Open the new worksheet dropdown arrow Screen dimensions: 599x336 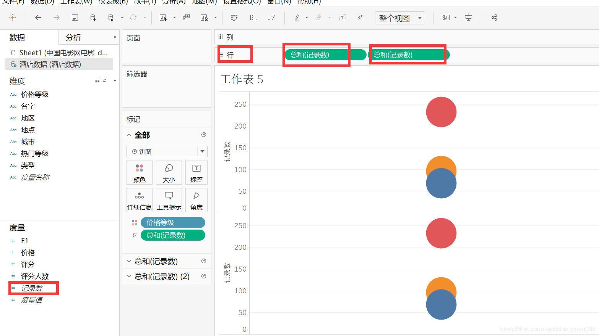(174, 18)
